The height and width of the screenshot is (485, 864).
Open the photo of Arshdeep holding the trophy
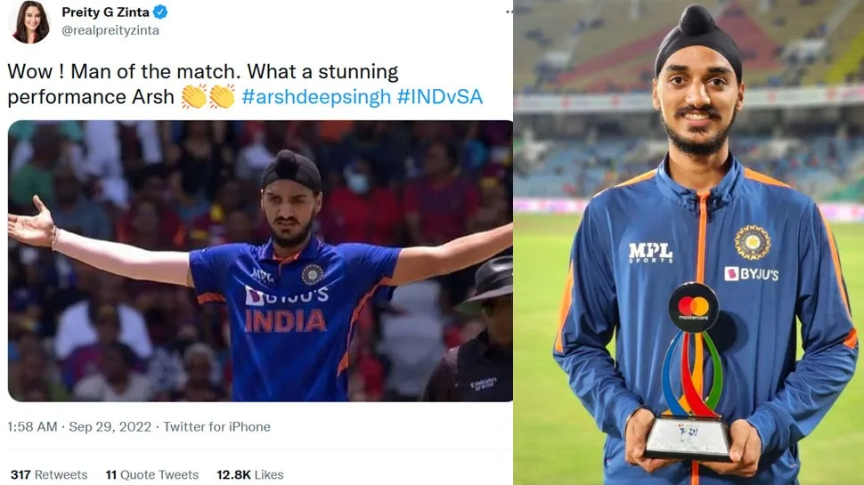click(689, 242)
